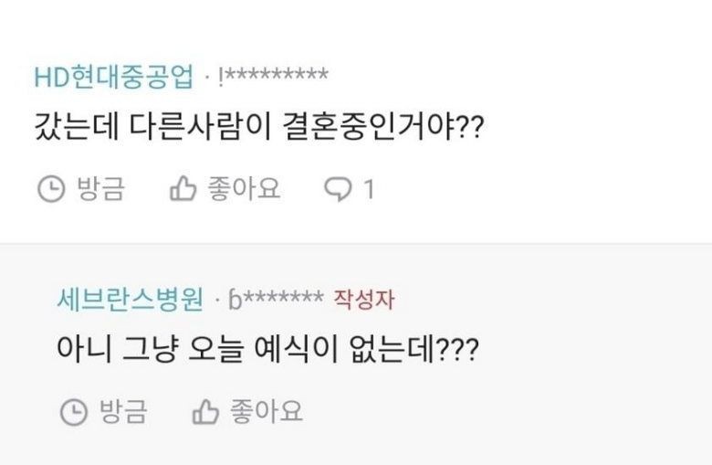Open the 세브란스병원 company link
Viewport: 712px width, 465px height.
pyautogui.click(x=132, y=299)
